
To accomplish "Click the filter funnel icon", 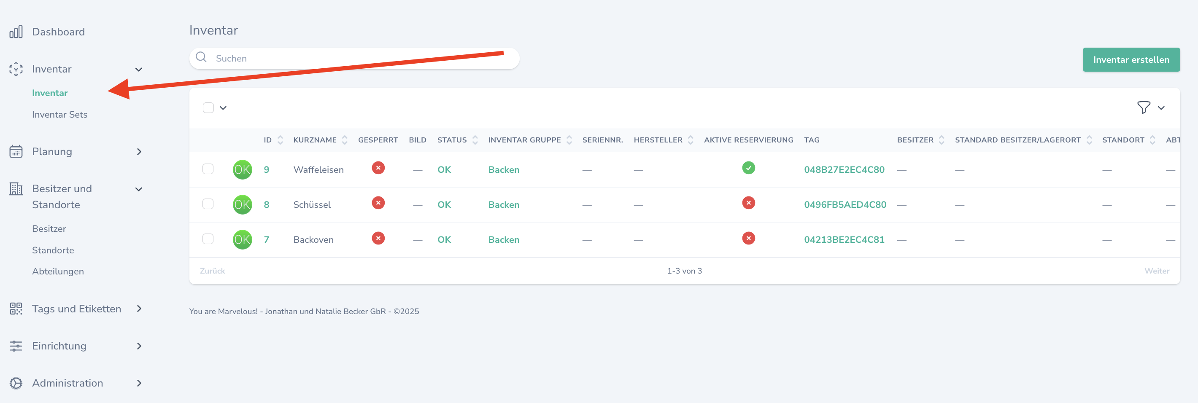I will coord(1143,107).
